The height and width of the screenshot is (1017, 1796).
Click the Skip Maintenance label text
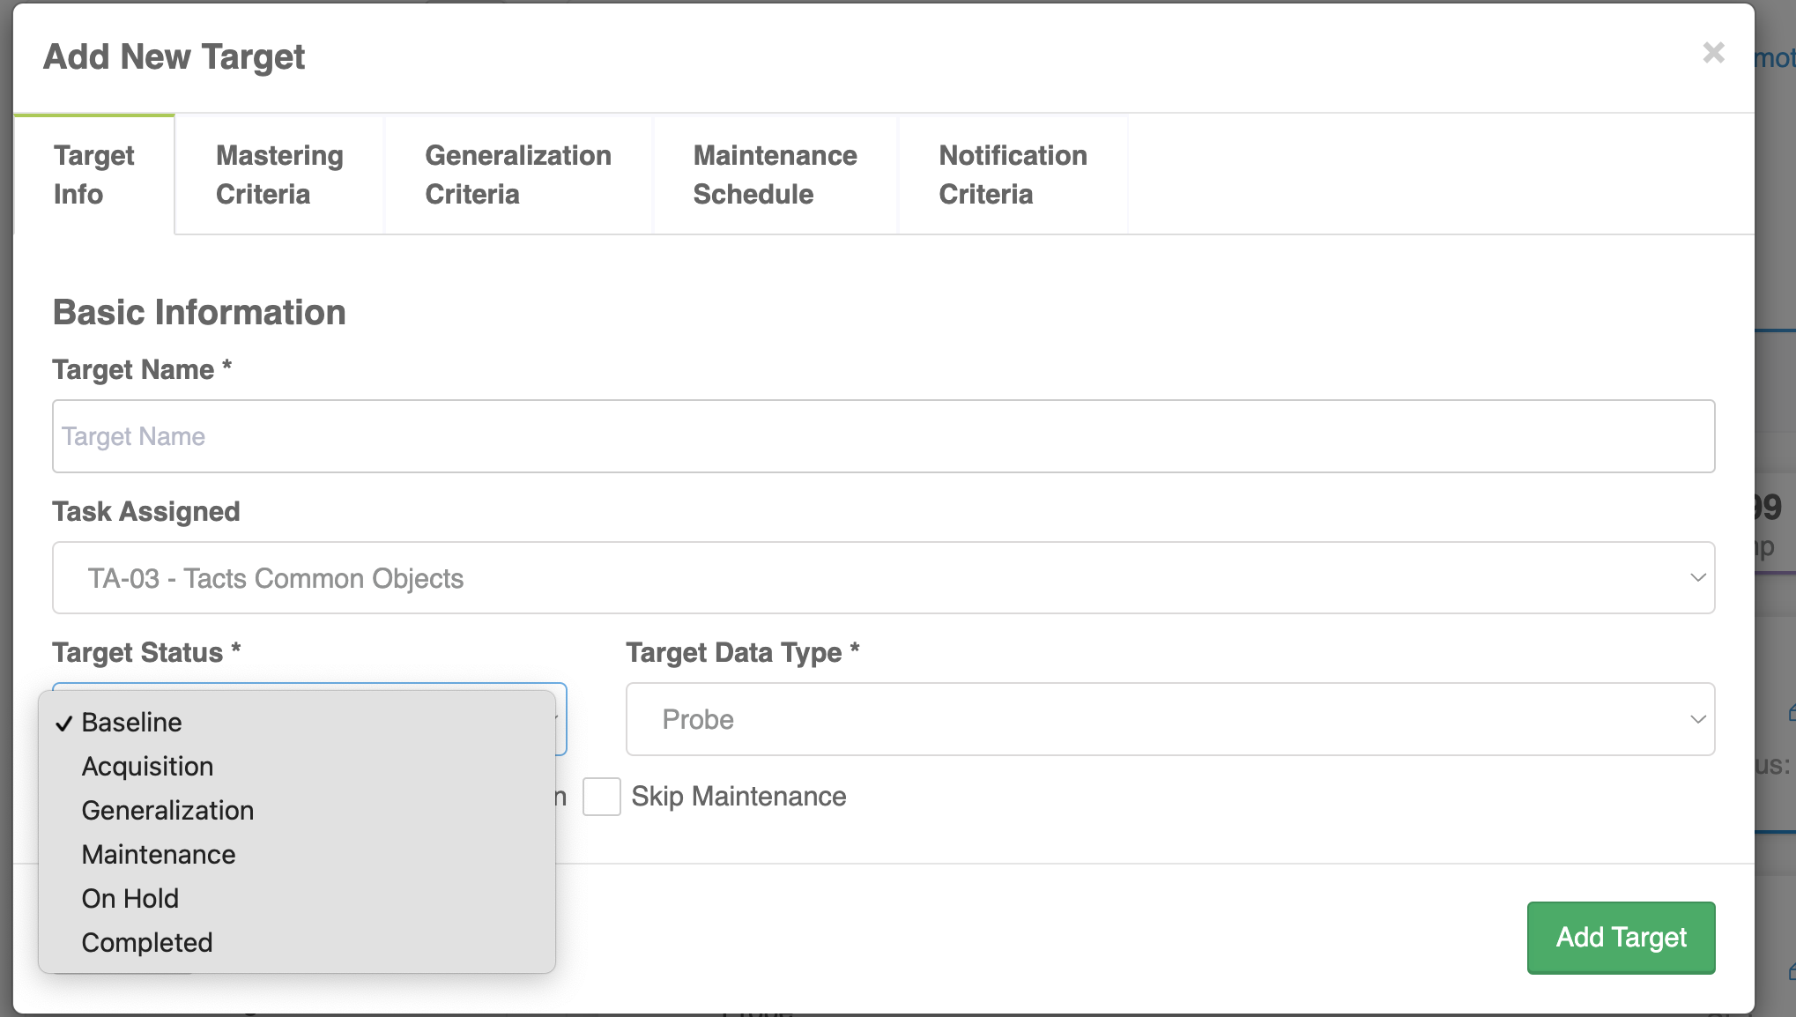[x=738, y=797]
